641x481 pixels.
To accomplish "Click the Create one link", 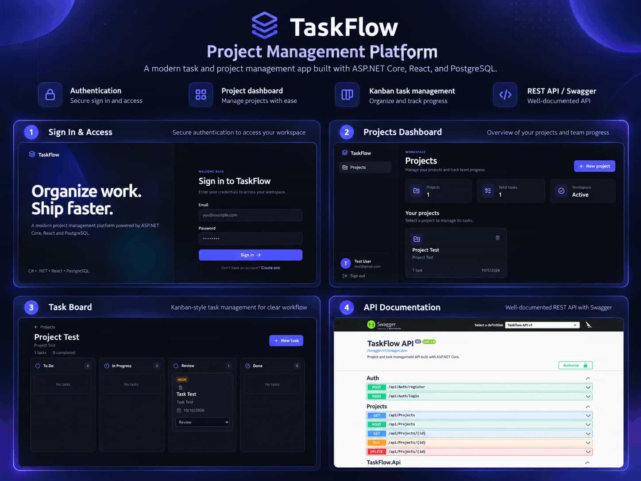I will 270,268.
